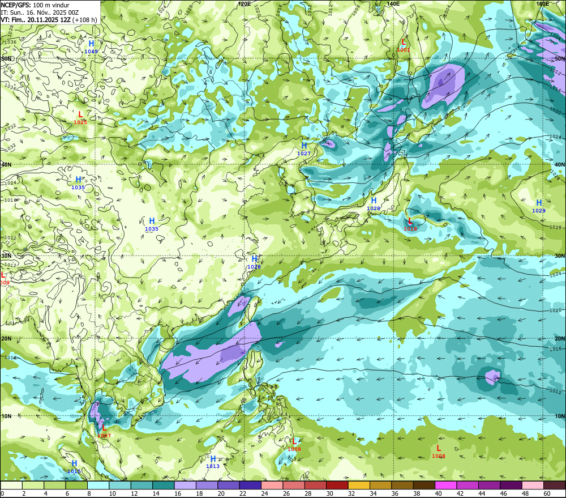Image resolution: width=566 pixels, height=498 pixels.
Task: Click the 'NCEP/GFS: 100 m vindur' title text
Action: click(x=35, y=5)
